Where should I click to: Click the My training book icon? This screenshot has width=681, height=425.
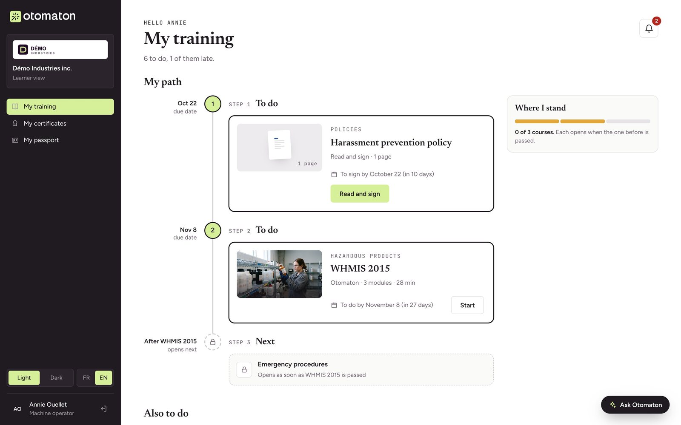15,107
